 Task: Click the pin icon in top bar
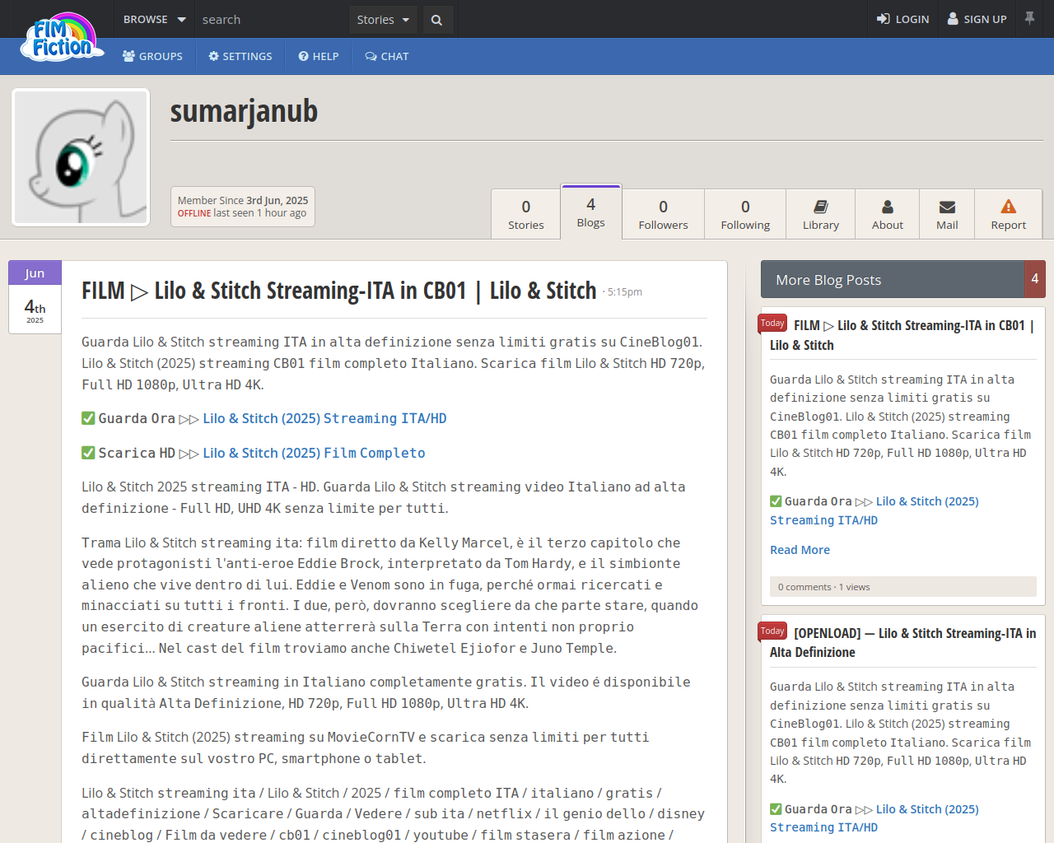click(x=1029, y=18)
